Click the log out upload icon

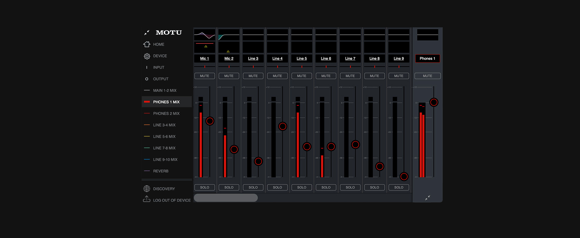(147, 199)
